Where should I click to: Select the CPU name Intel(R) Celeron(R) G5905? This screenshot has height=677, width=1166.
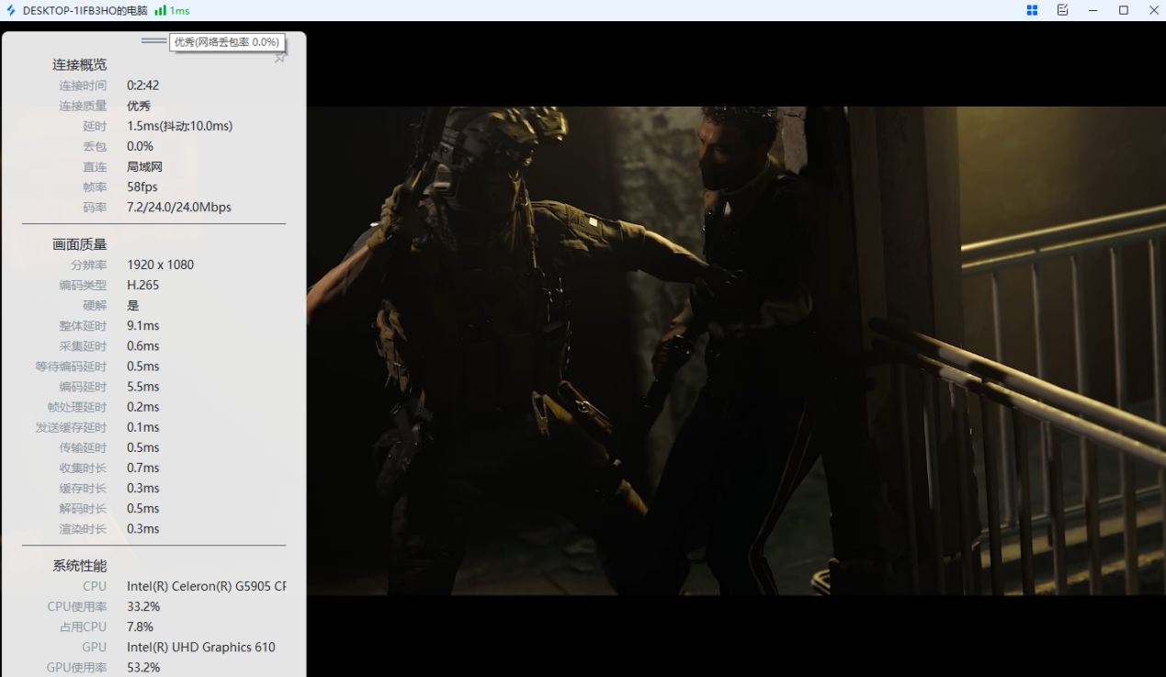207,586
